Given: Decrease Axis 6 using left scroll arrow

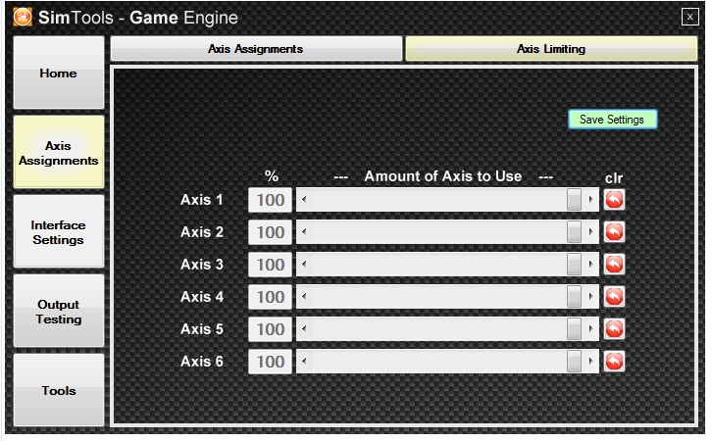Looking at the screenshot, I should click(x=304, y=362).
